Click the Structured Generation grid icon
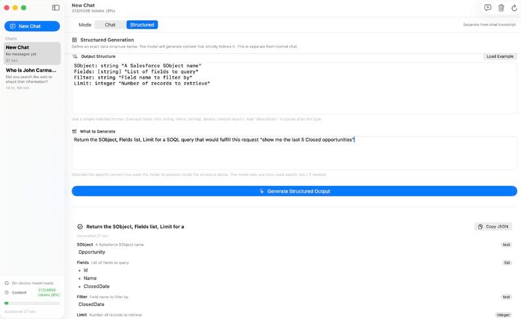Screen dimensions: 521x319 [74, 40]
